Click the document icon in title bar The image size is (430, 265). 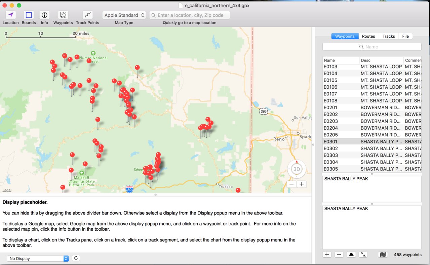pos(181,5)
